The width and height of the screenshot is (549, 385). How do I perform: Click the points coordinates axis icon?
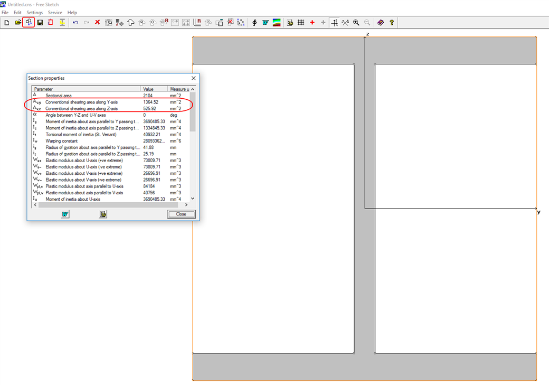(x=241, y=22)
